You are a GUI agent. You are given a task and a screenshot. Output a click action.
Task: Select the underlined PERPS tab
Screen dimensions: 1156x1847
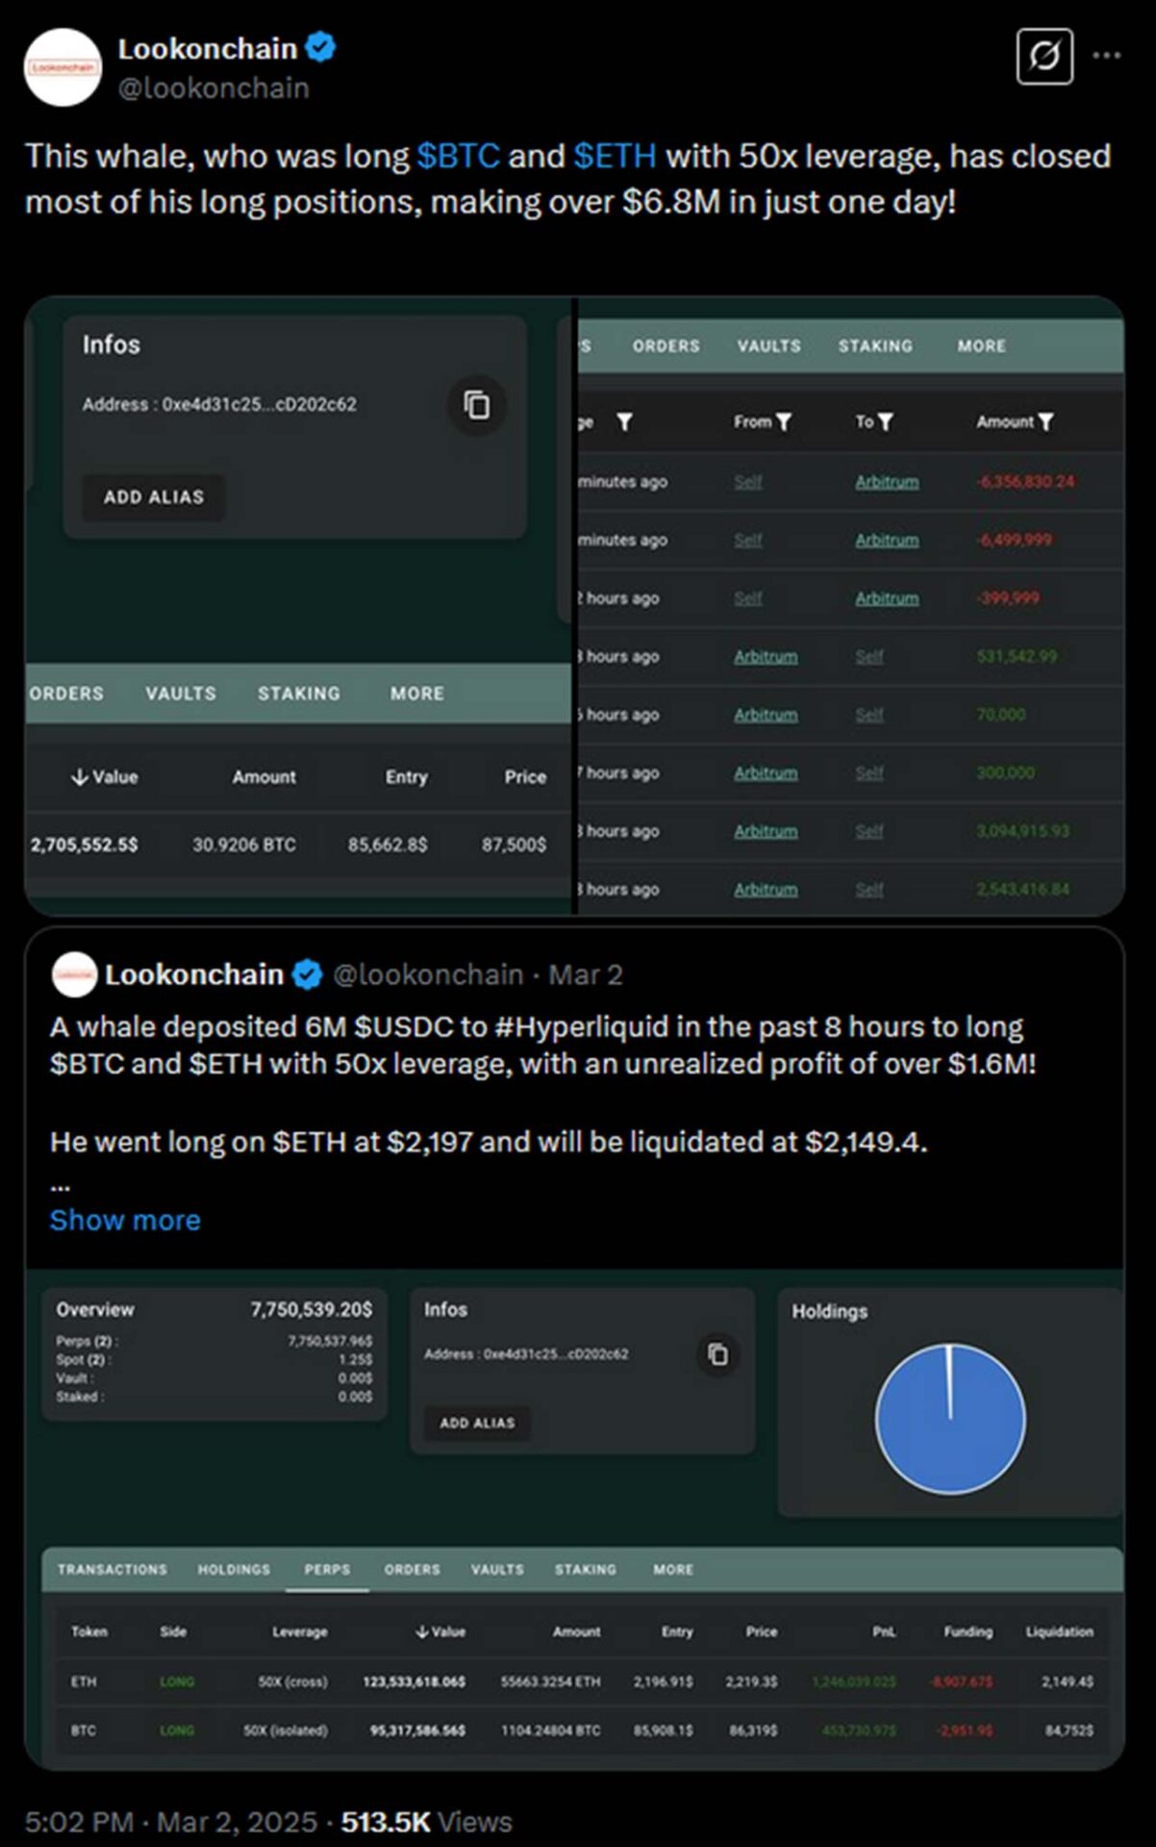point(327,1569)
